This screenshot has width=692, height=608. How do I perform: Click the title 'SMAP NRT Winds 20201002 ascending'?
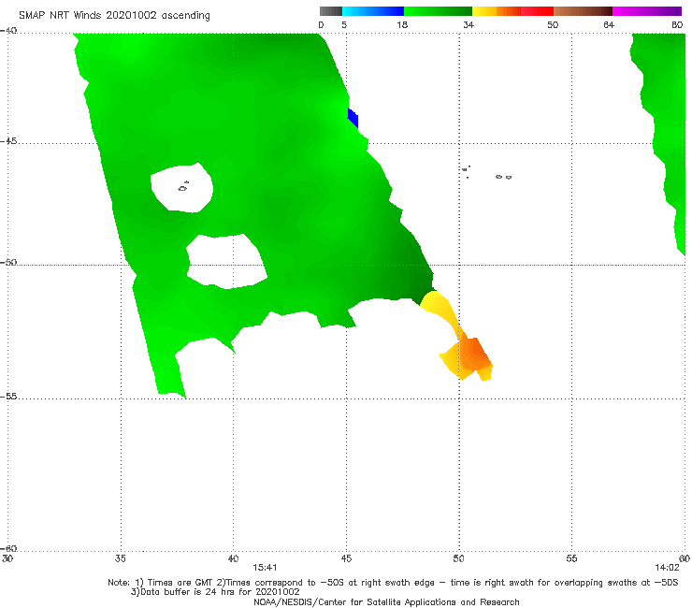point(114,16)
